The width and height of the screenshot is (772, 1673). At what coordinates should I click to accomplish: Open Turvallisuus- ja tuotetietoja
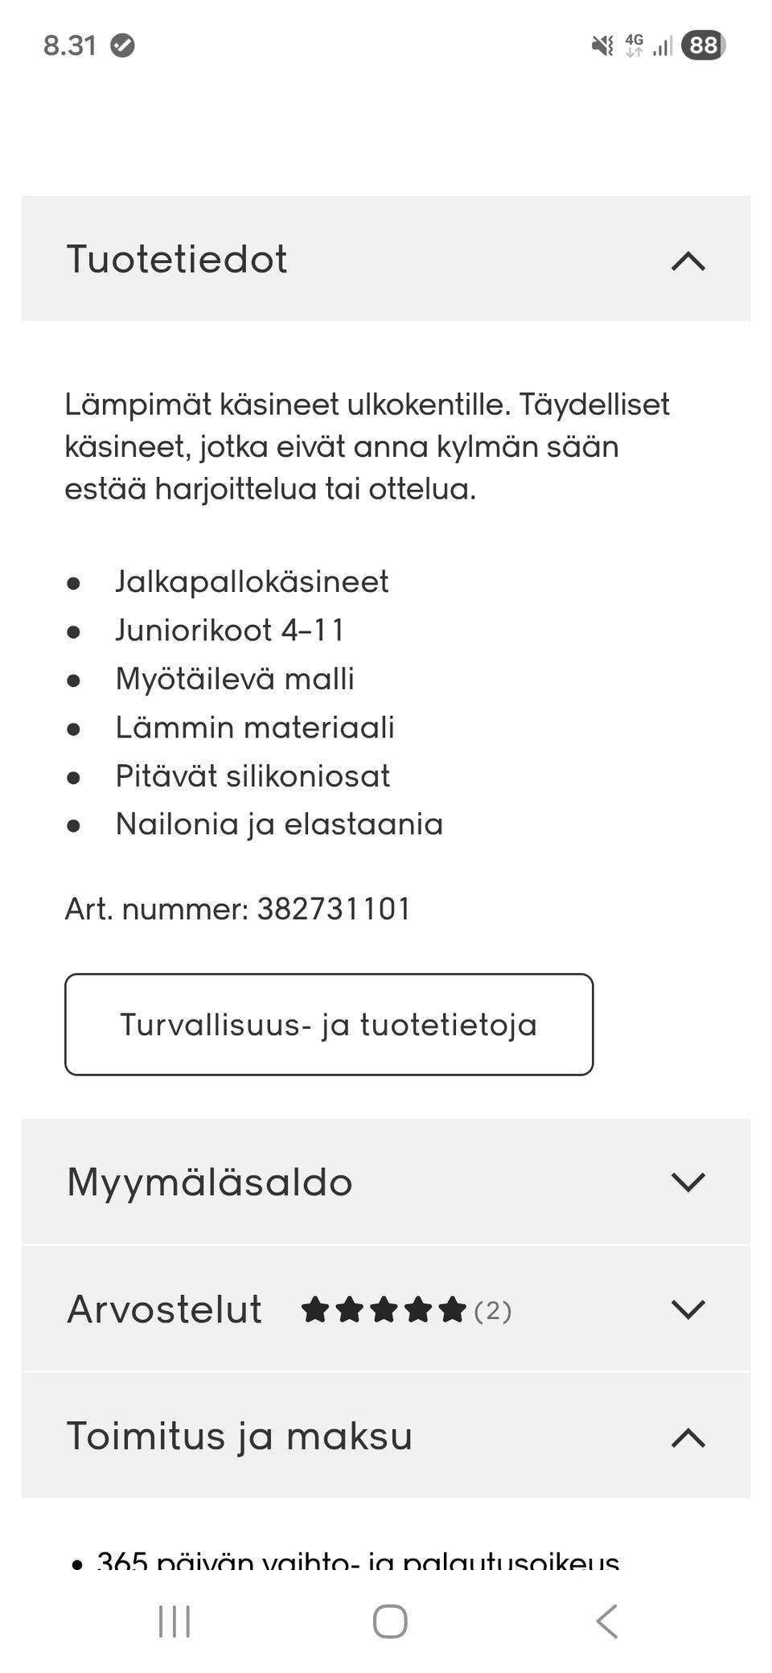point(329,1024)
